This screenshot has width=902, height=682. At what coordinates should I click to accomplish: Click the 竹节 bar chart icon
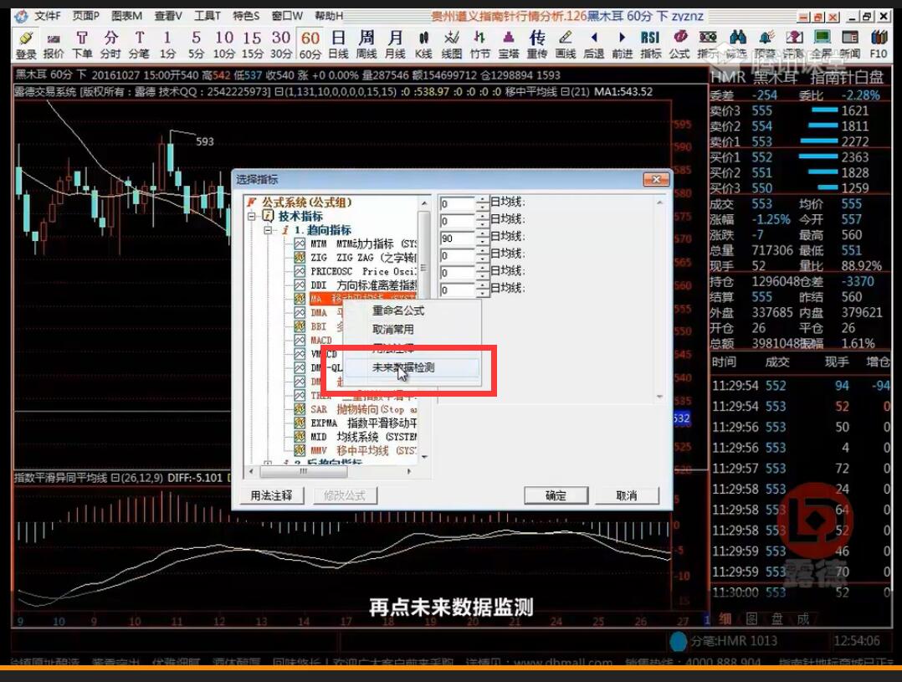click(x=479, y=44)
